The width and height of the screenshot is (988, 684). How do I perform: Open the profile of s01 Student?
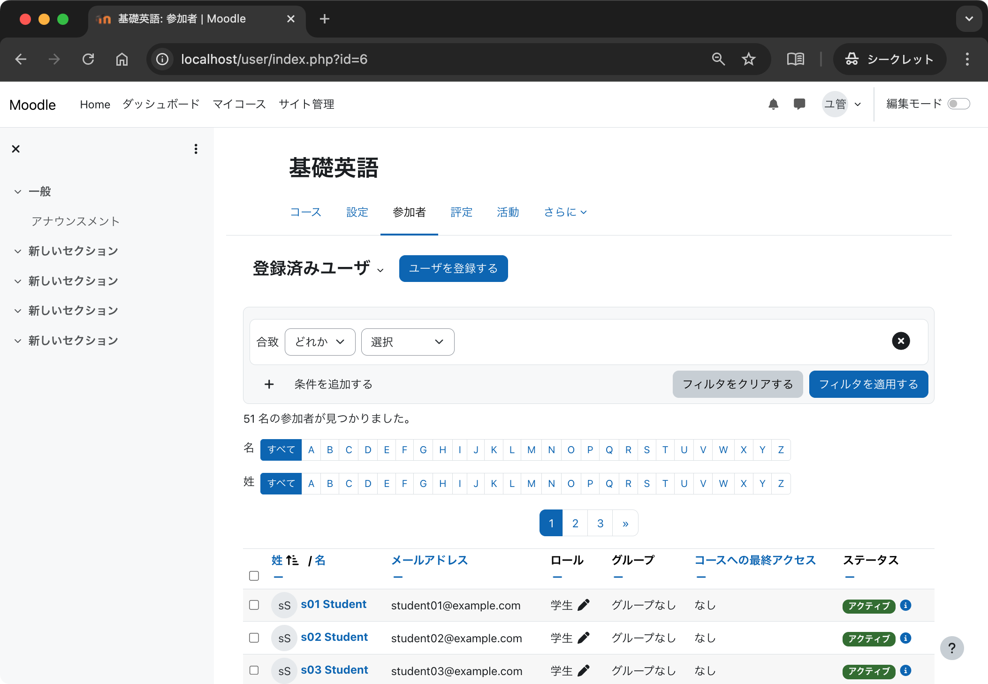(334, 604)
